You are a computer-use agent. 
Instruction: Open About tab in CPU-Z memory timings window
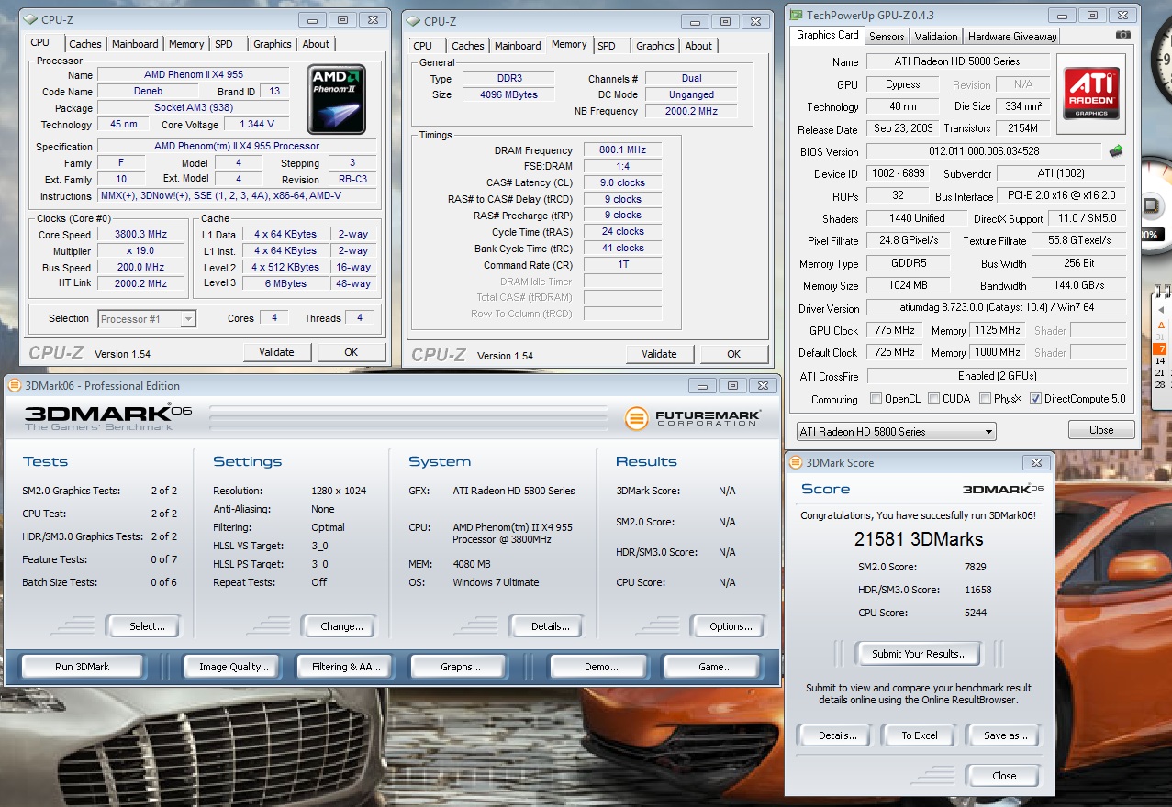[x=698, y=46]
